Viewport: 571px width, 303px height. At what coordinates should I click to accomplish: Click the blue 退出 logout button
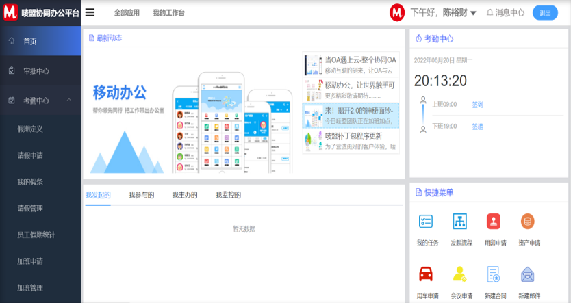(x=545, y=12)
